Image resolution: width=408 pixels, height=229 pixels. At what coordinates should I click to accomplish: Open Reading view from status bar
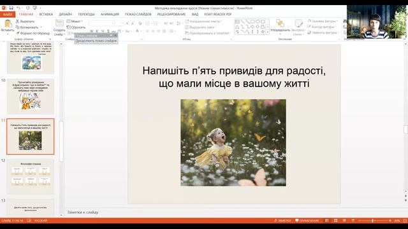344,221
